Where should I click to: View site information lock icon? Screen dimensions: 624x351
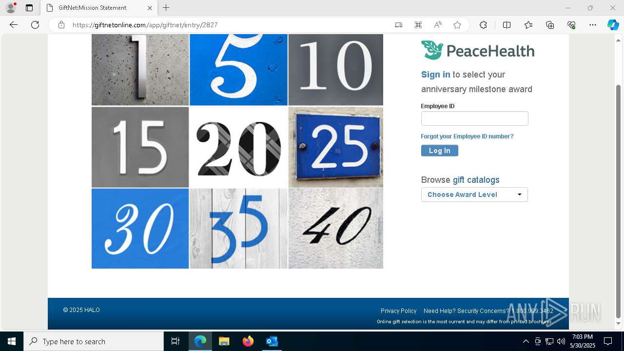tap(61, 25)
